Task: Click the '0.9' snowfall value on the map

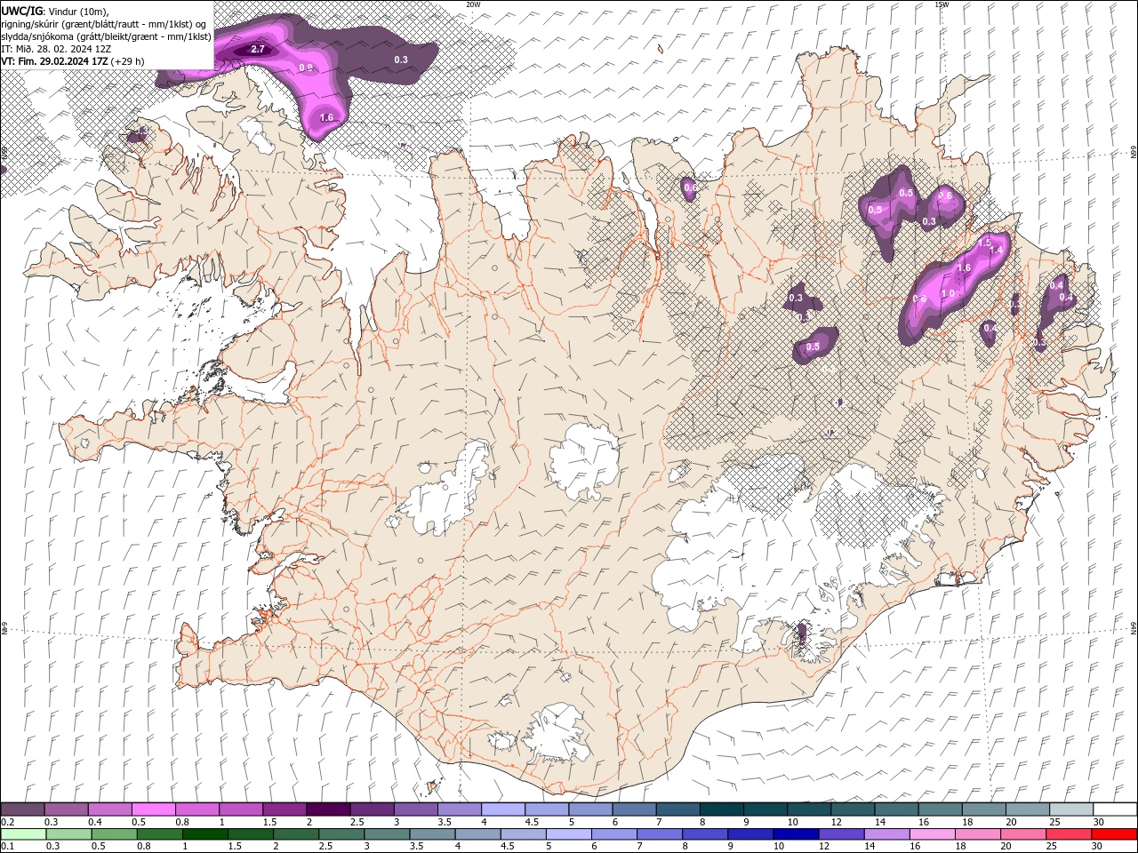Action: (x=306, y=68)
